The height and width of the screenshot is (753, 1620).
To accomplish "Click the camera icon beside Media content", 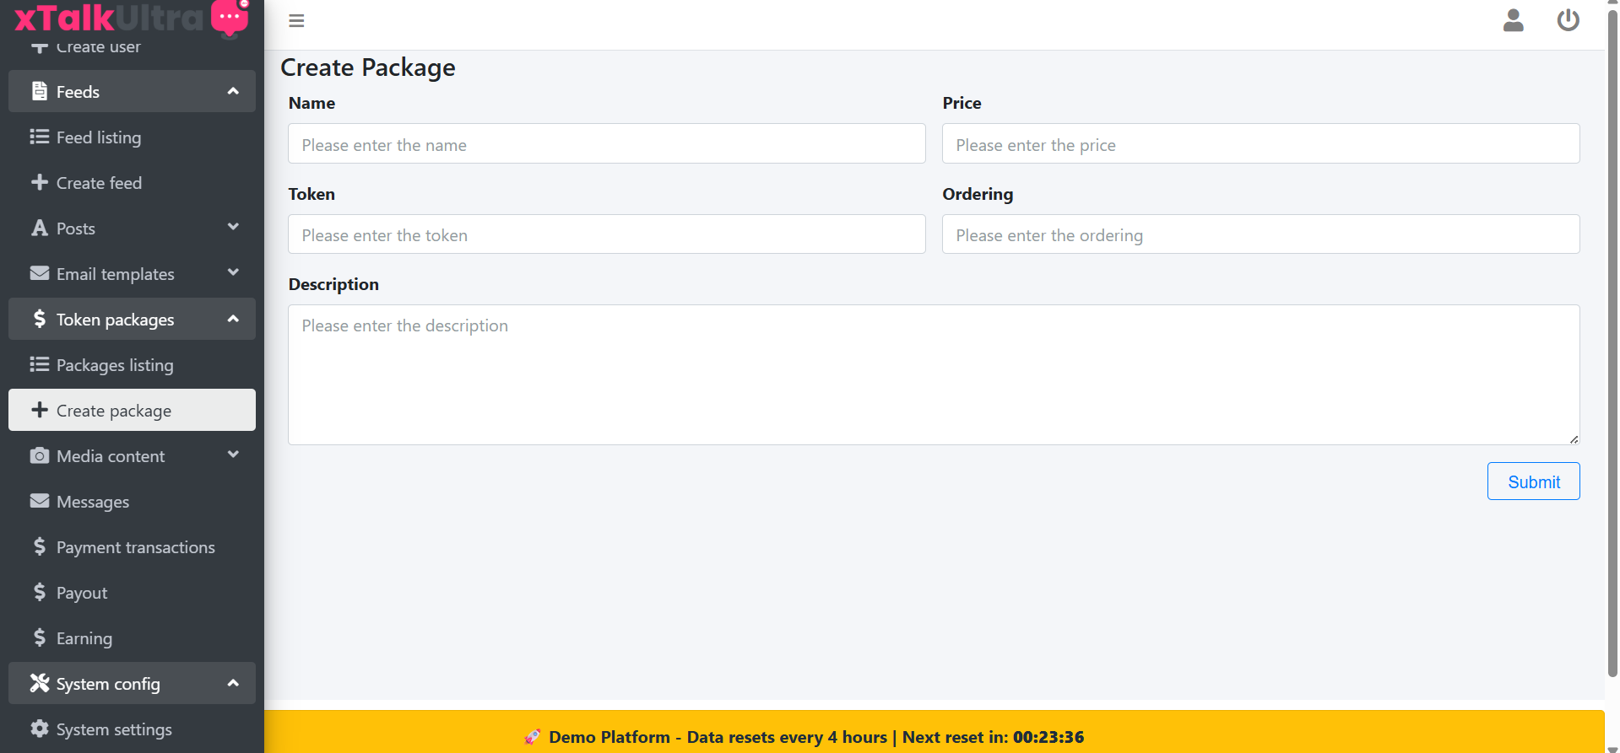I will (x=39, y=456).
